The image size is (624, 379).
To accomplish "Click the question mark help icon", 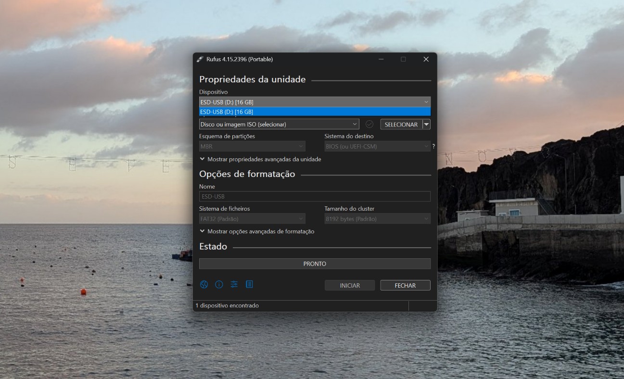I will 433,146.
